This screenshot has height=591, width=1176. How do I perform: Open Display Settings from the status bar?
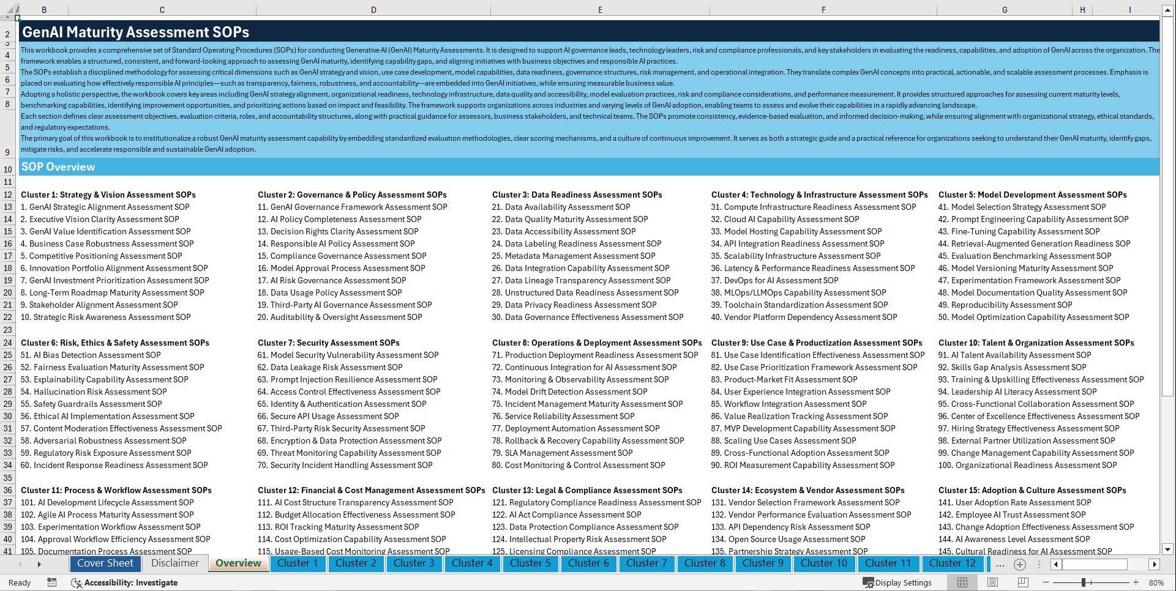tap(897, 582)
